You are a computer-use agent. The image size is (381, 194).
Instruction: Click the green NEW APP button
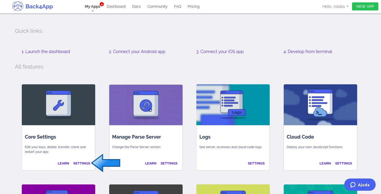(365, 6)
